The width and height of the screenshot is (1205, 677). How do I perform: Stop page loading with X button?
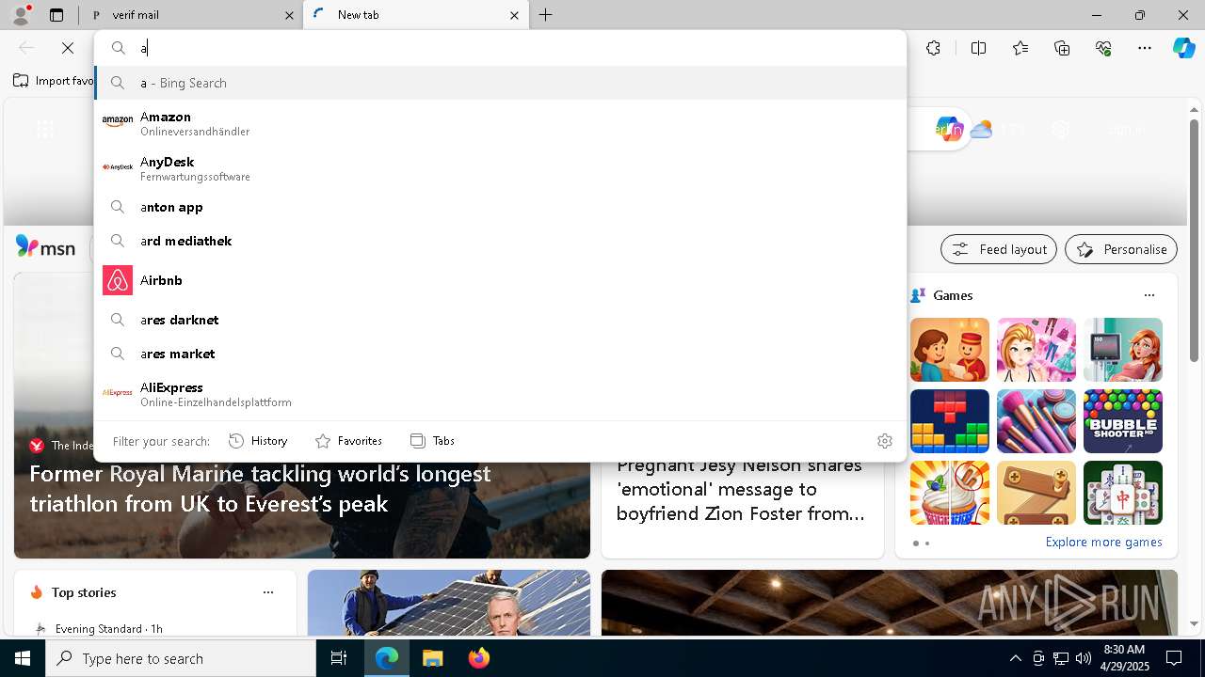point(68,48)
